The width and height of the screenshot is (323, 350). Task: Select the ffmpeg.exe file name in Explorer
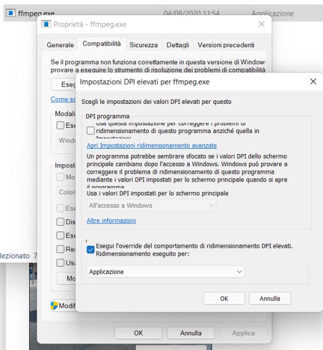pyautogui.click(x=36, y=13)
